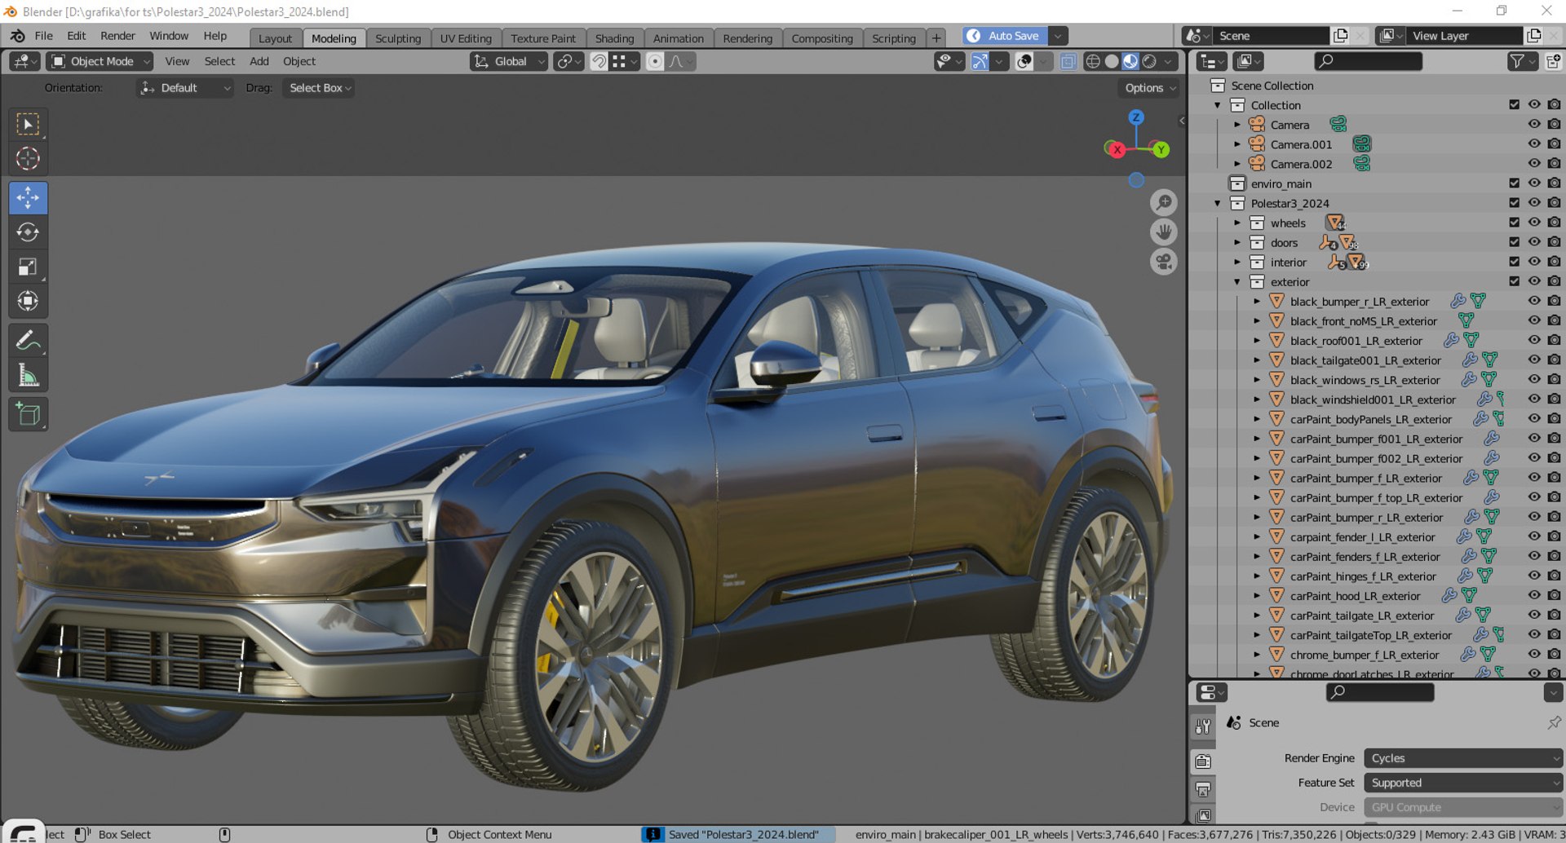1566x843 pixels.
Task: Click the pan view hand icon
Action: [1164, 232]
